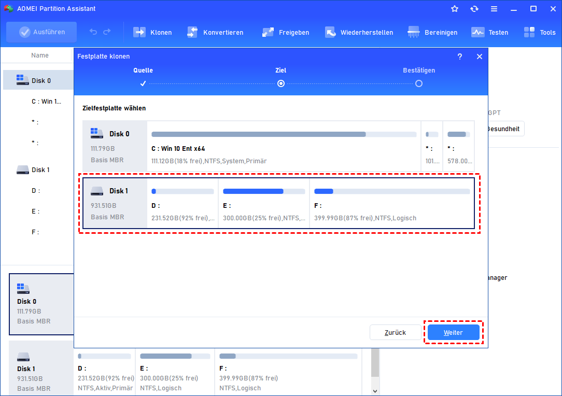The image size is (562, 396).
Task: Click the Ziel step indicator
Action: (281, 83)
